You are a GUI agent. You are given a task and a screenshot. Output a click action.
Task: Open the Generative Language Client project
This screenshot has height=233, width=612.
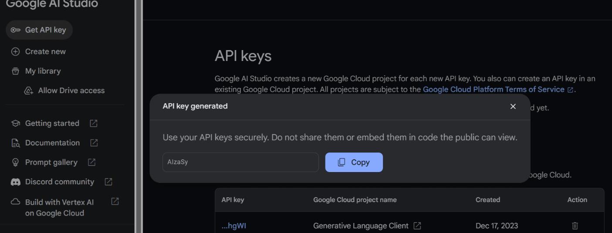pos(361,226)
